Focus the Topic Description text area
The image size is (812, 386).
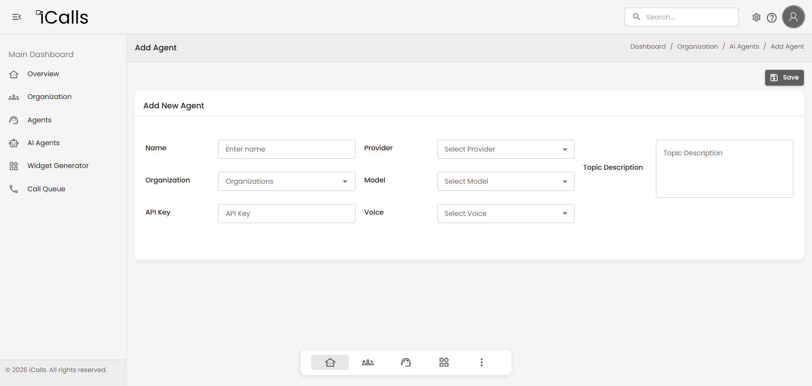(724, 168)
